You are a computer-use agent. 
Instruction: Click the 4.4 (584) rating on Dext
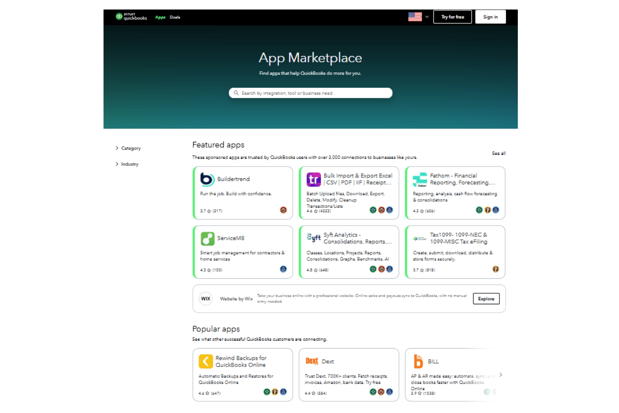(316, 393)
